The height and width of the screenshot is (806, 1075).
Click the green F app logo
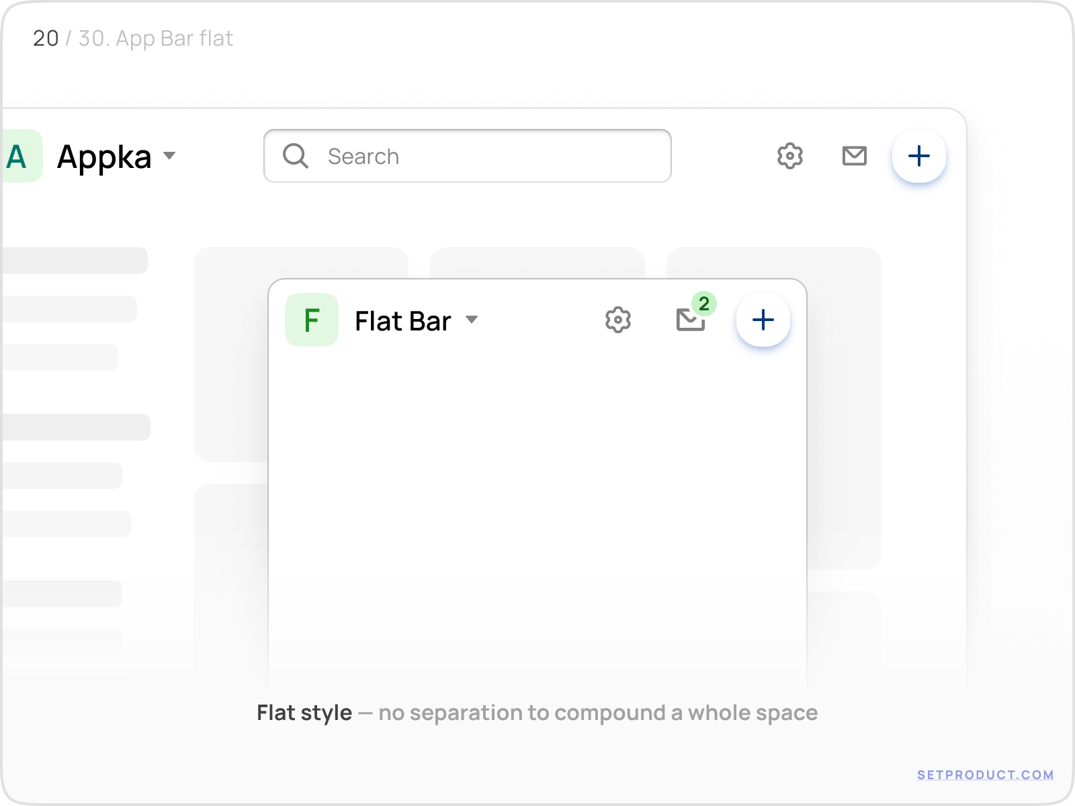pyautogui.click(x=312, y=320)
